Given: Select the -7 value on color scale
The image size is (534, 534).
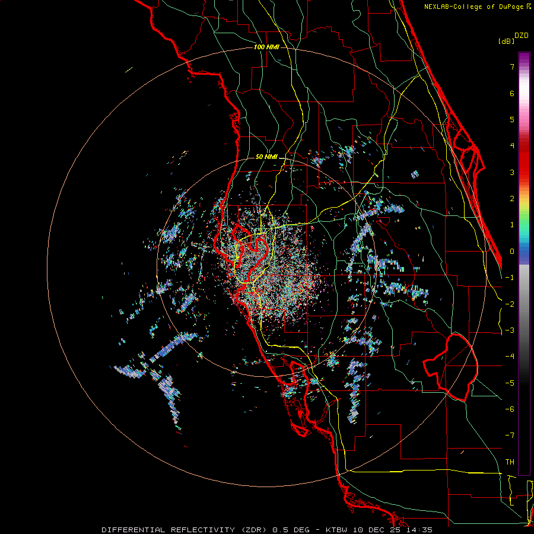Looking at the screenshot, I should 510,436.
